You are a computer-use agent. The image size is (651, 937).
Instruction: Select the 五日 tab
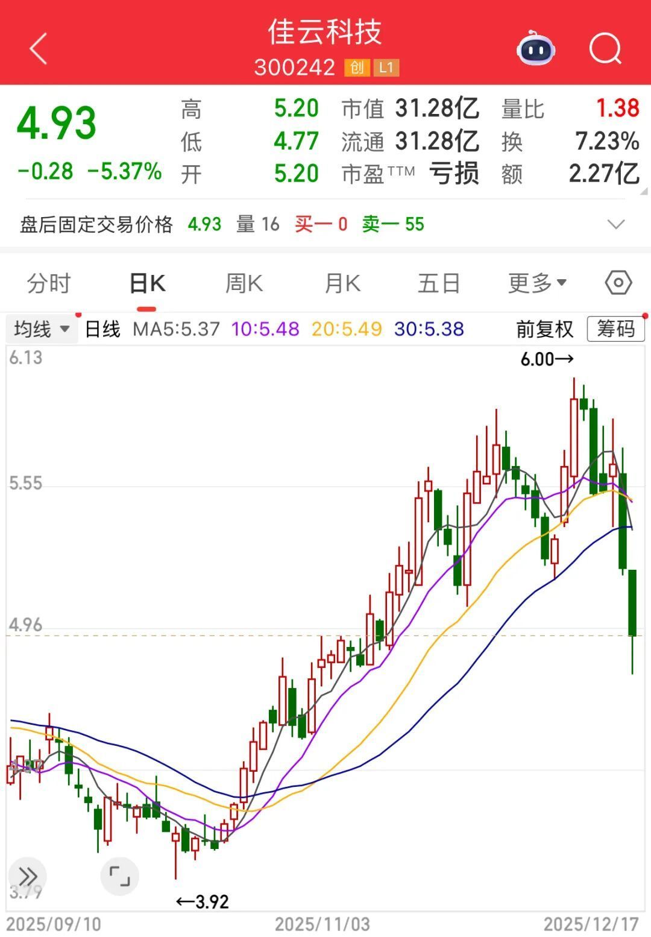439,283
